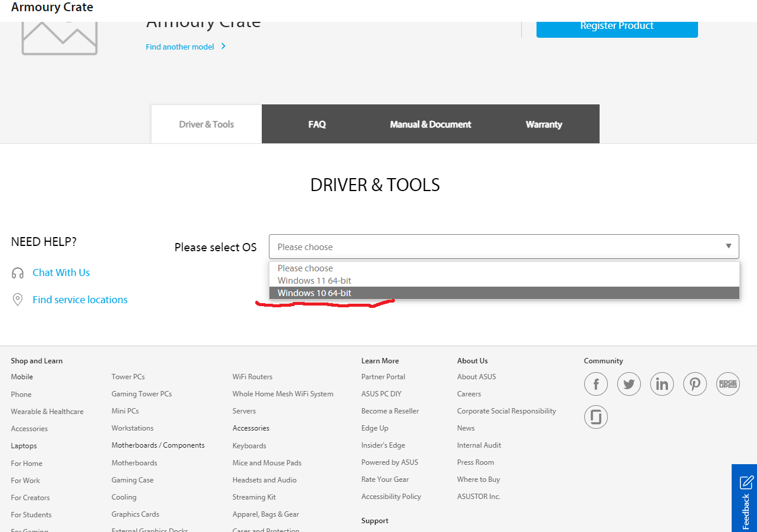Click the Feedback pencil icon
Screen dimensions: 757x532
746,482
